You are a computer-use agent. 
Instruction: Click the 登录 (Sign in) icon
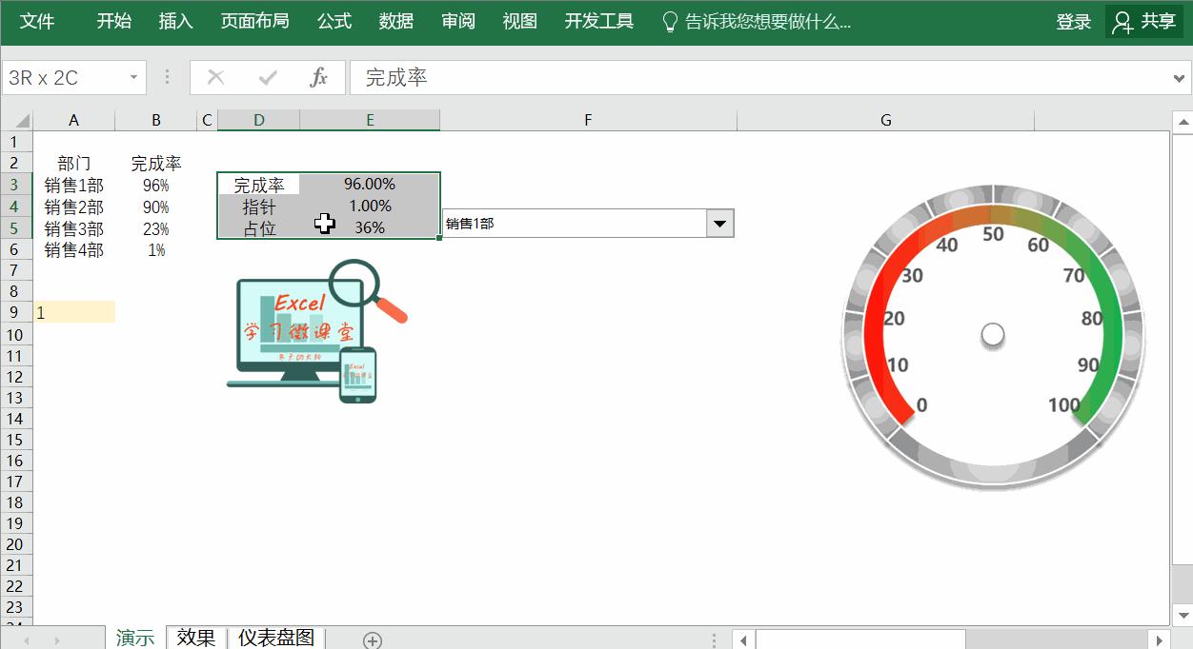pos(1073,20)
